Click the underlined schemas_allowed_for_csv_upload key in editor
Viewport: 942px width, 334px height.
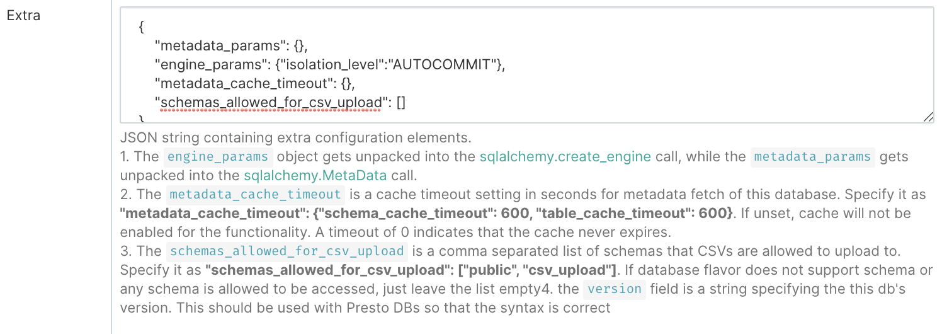[x=271, y=102]
